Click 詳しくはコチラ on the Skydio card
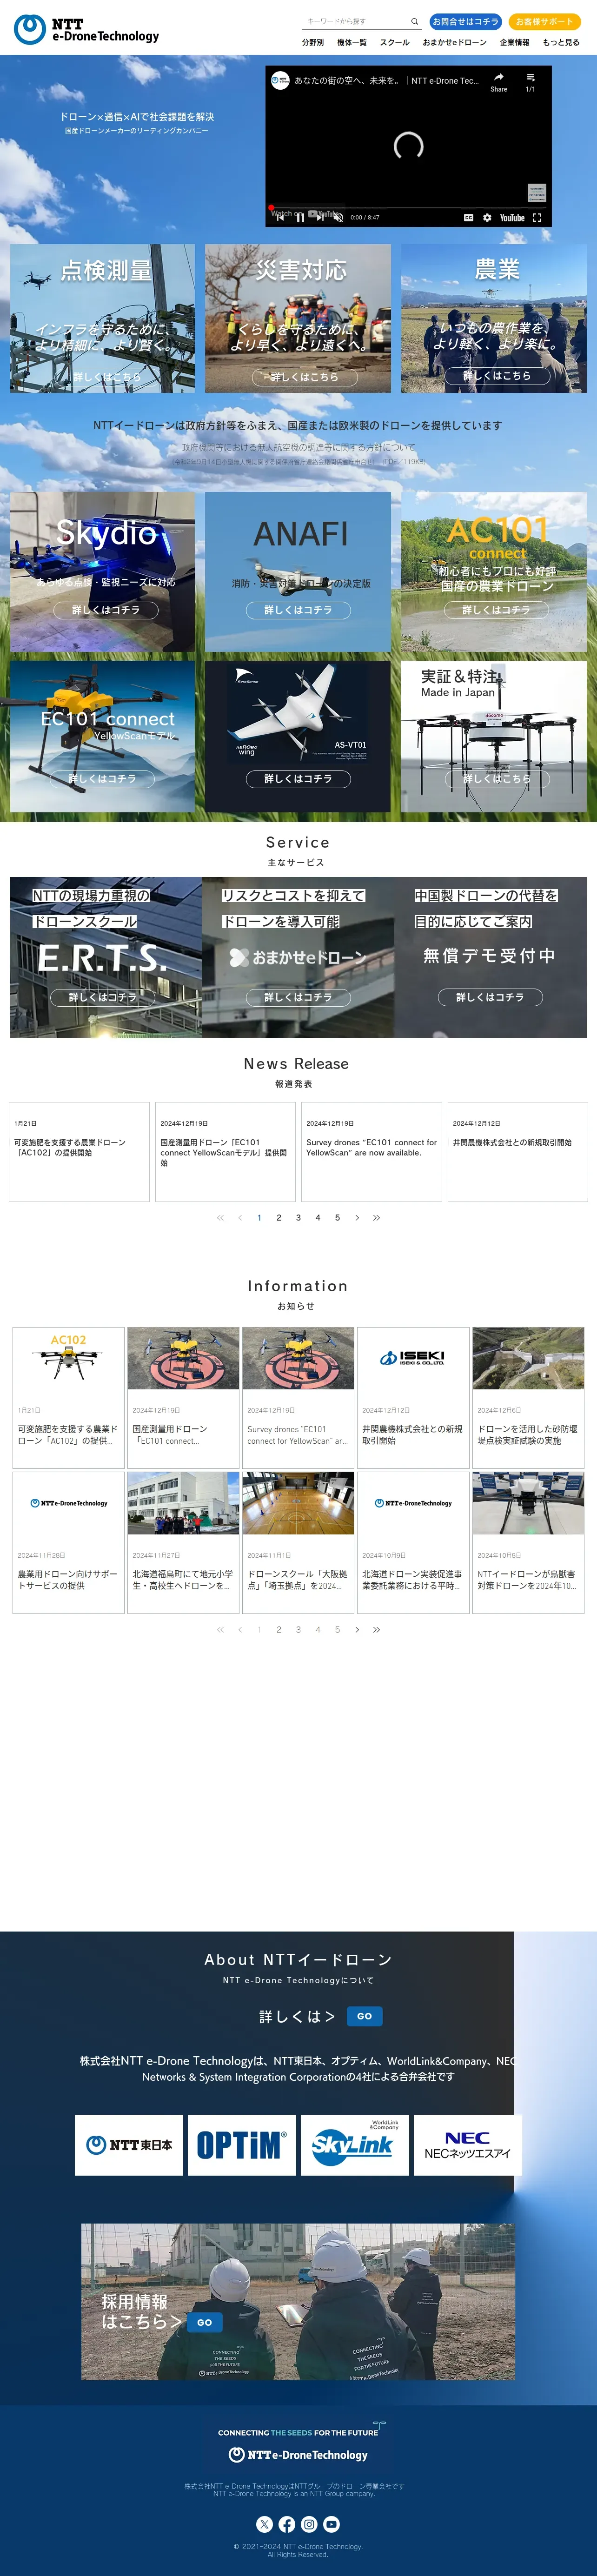The image size is (597, 2576). (106, 610)
